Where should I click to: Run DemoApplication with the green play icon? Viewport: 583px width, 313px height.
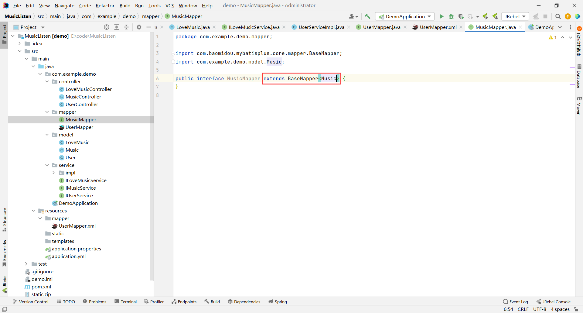click(x=442, y=16)
